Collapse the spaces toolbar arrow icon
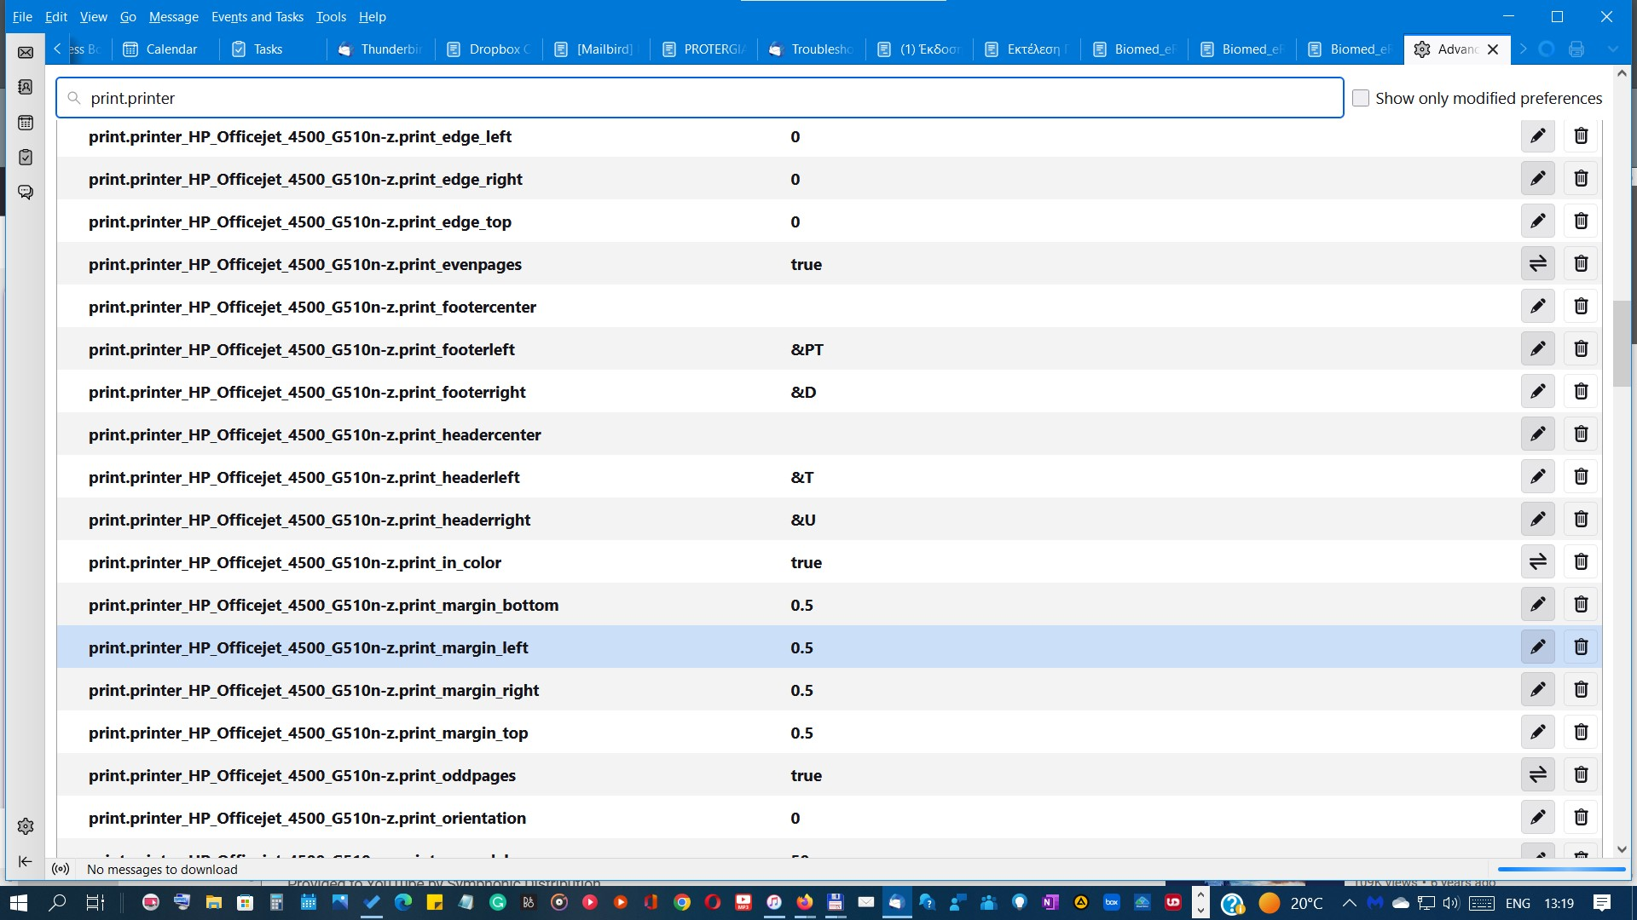1637x920 pixels. pos(26,861)
